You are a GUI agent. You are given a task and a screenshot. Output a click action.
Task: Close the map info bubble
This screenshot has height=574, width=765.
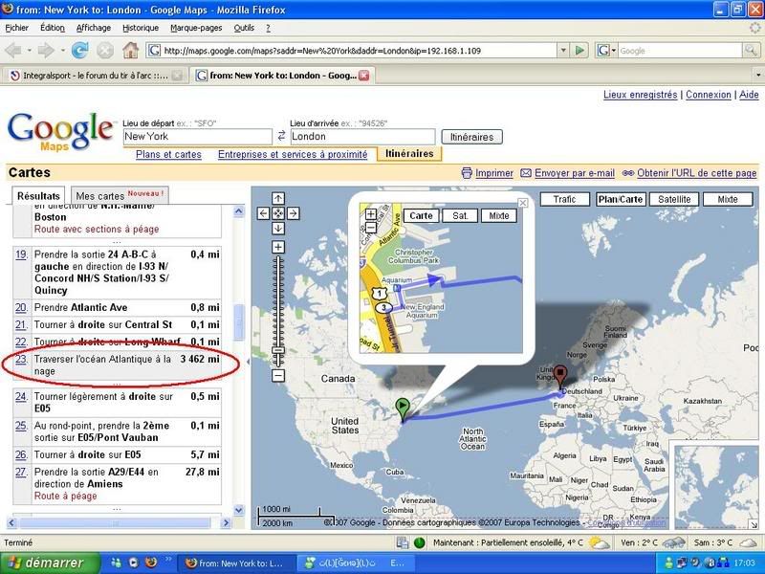523,203
